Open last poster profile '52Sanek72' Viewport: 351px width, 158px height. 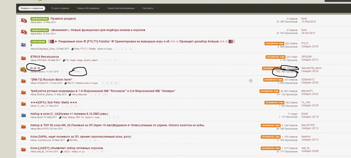coord(308,79)
